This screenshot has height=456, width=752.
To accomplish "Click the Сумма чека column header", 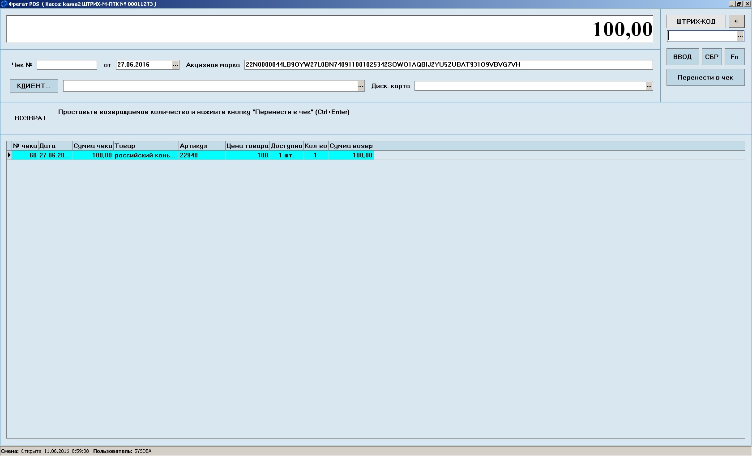I will coord(93,146).
